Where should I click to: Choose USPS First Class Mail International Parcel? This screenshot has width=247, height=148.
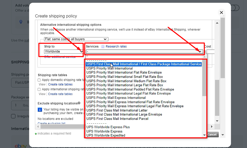(x=117, y=119)
